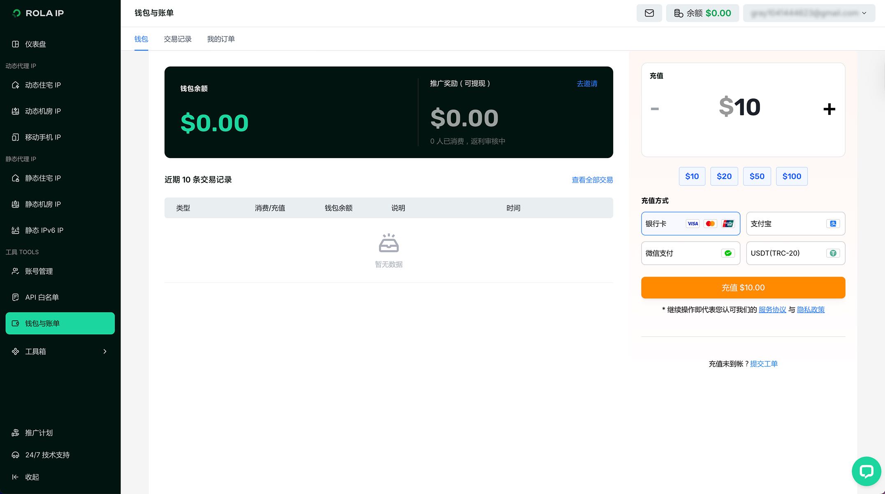The height and width of the screenshot is (494, 885).
Task: Click the 移动手机 IP phone icon
Action: 15,137
